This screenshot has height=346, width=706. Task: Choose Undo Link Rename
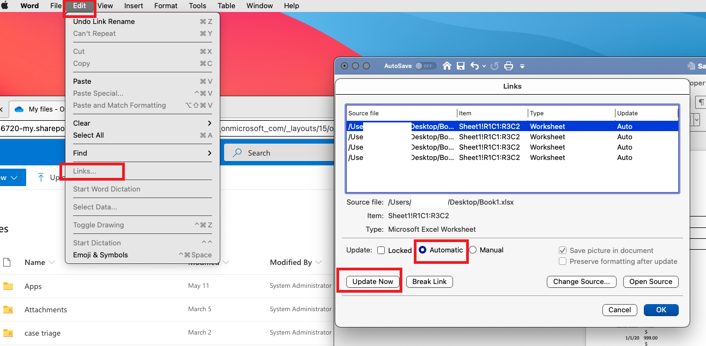point(142,21)
